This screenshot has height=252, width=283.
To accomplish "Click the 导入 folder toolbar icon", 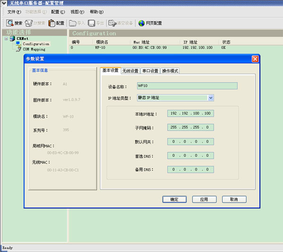I will pyautogui.click(x=73, y=23).
